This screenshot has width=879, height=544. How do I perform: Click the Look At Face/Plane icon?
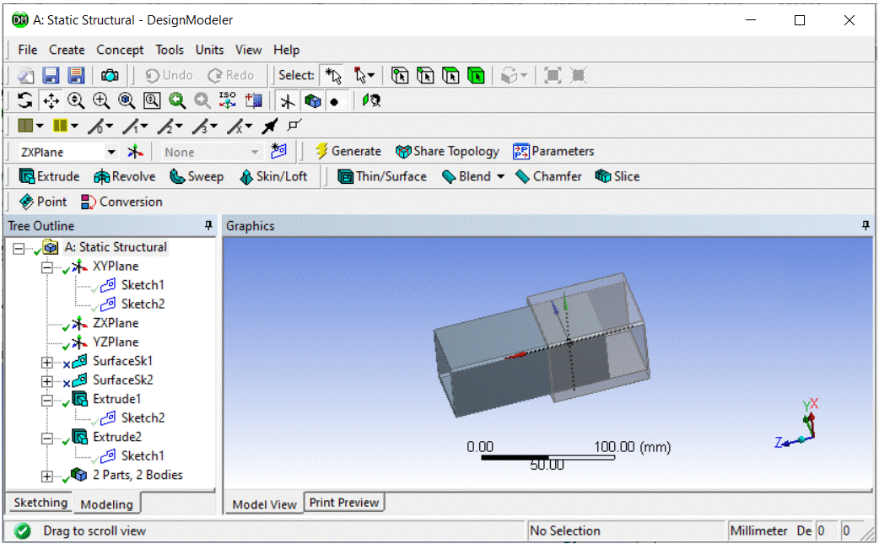[254, 101]
